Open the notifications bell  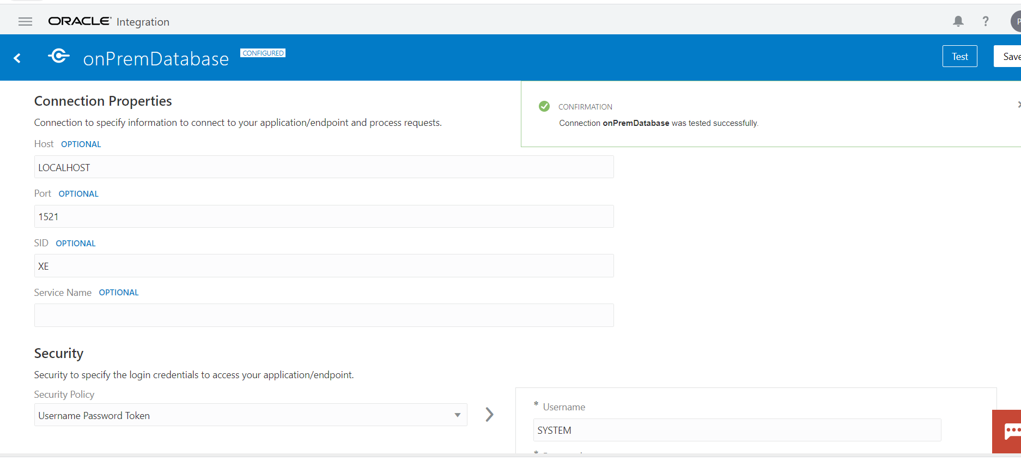pos(958,21)
